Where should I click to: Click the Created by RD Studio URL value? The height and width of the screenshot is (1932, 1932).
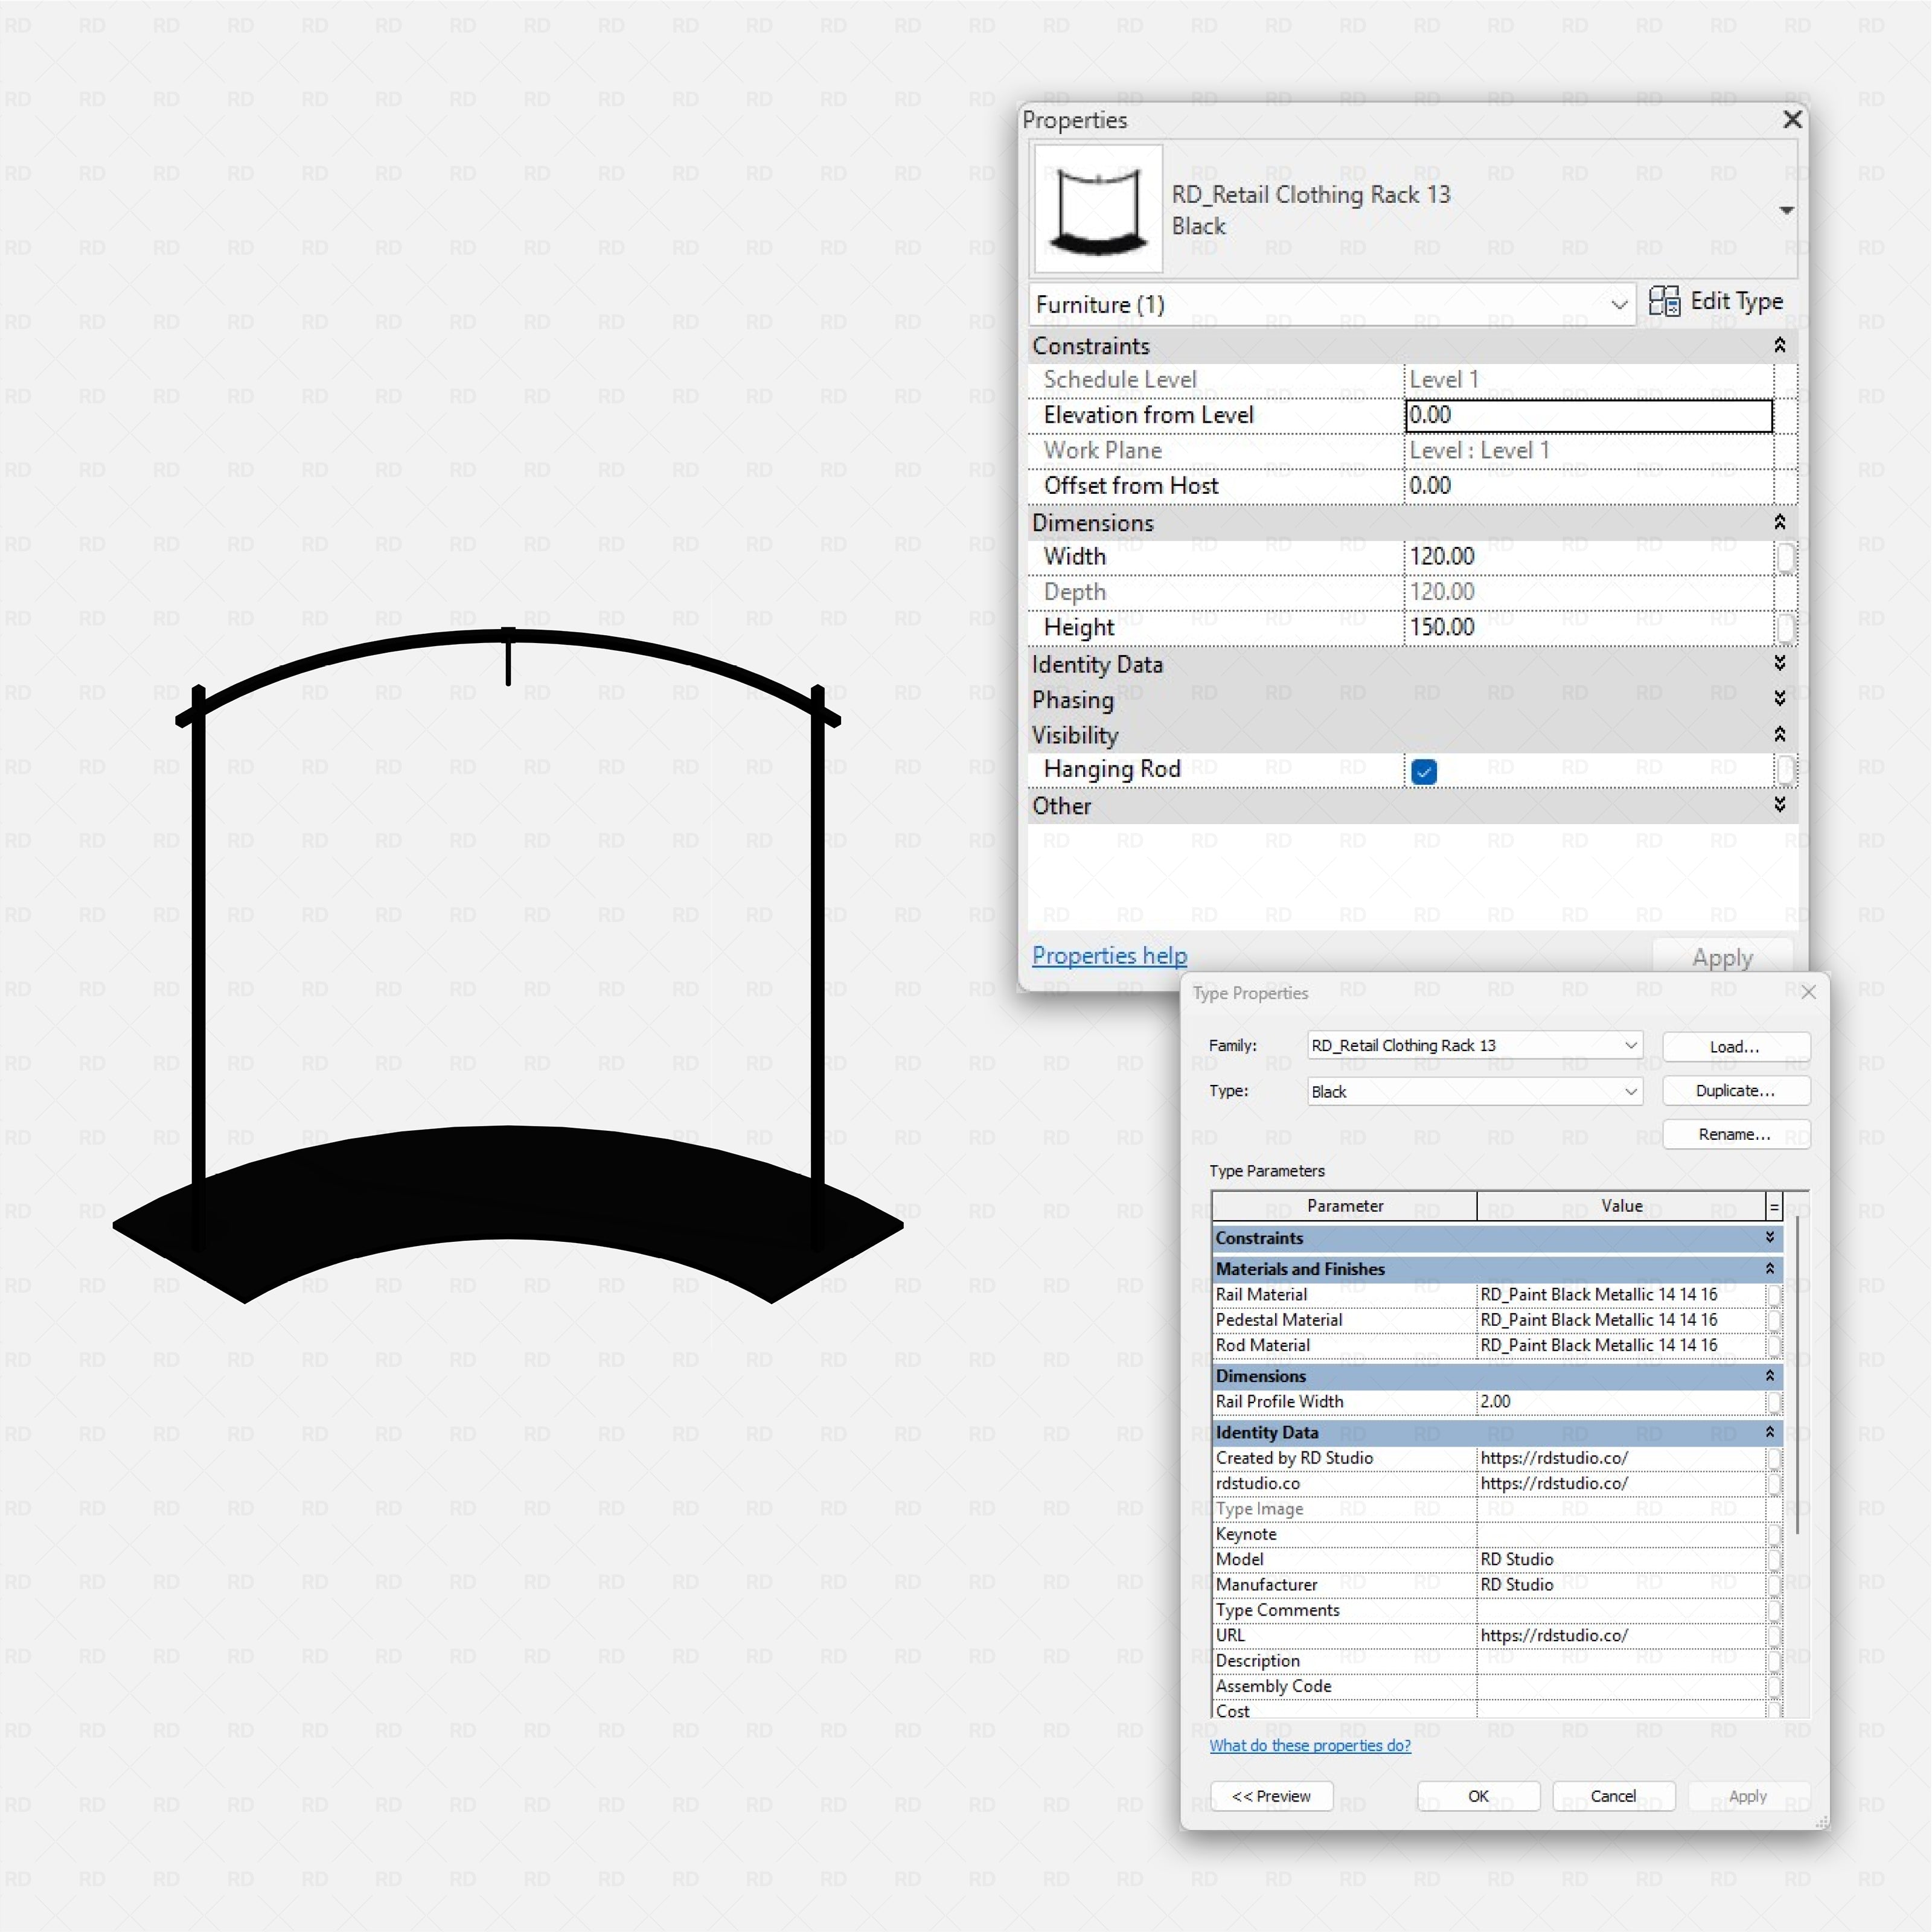[x=1621, y=1458]
